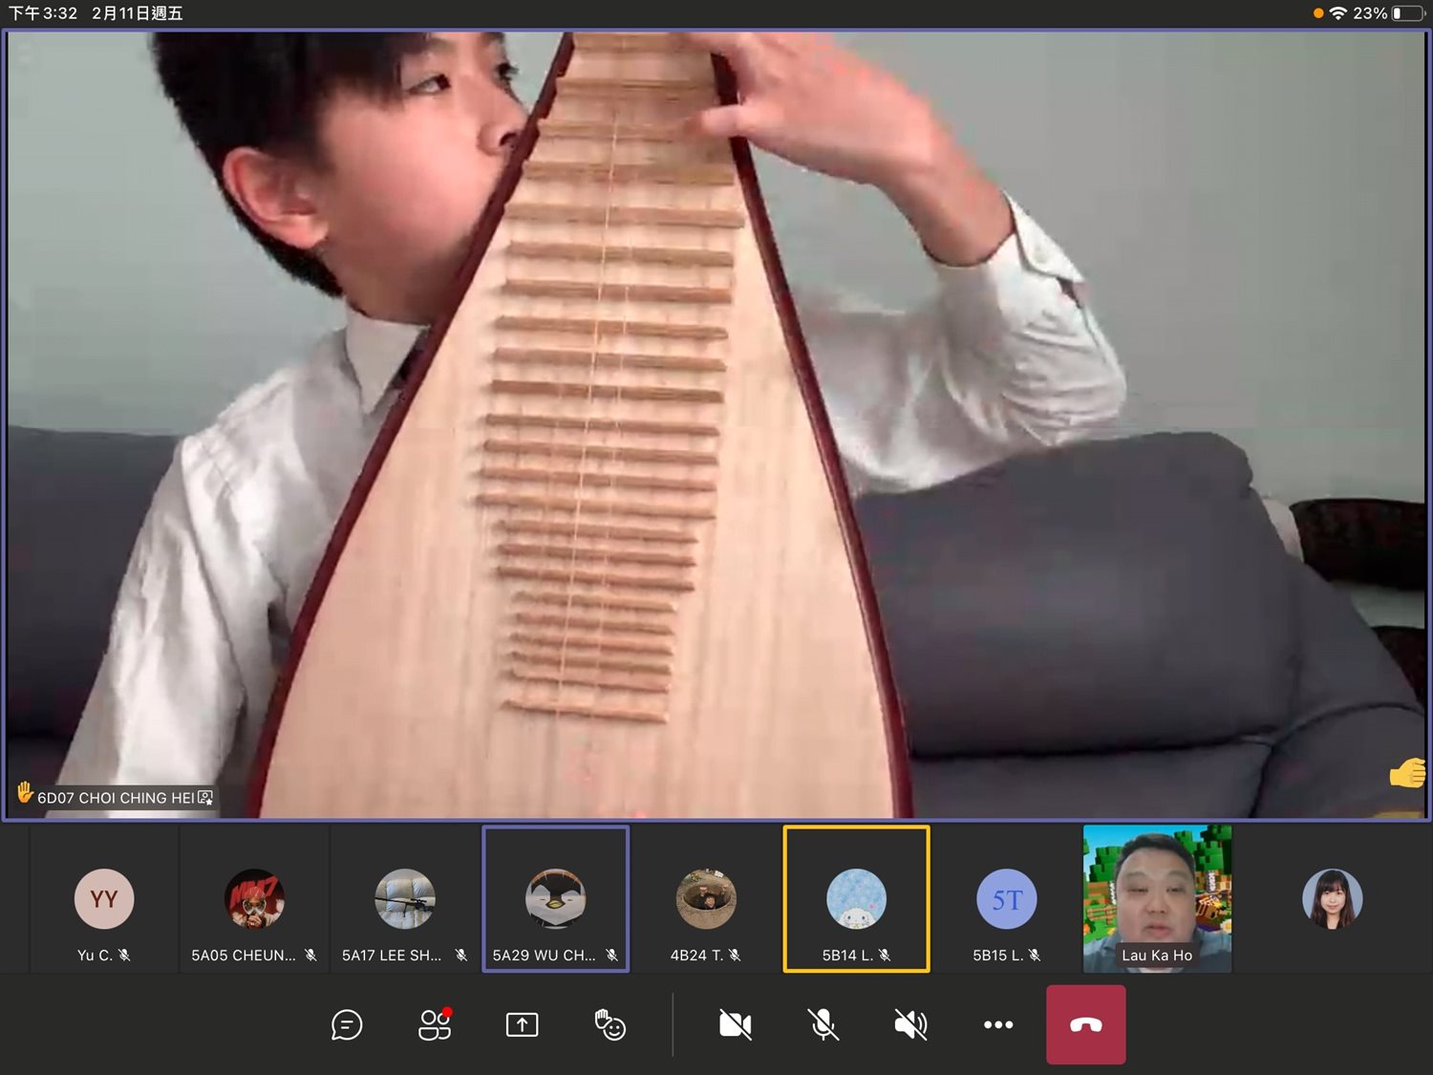
Task: Click the raised hand icon beside 6D07 CHOI
Action: coord(25,793)
